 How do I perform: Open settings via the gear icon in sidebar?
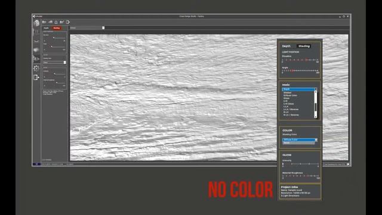point(36,68)
